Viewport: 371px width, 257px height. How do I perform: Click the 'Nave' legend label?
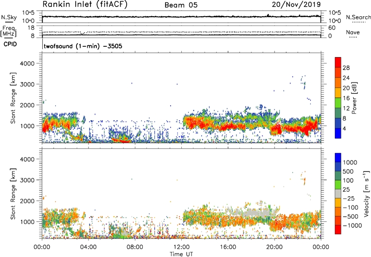tap(353, 32)
